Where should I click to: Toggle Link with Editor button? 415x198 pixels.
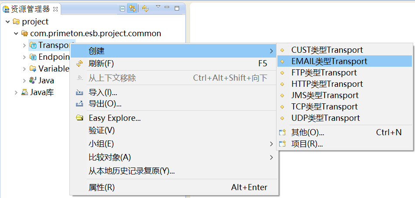(x=132, y=8)
